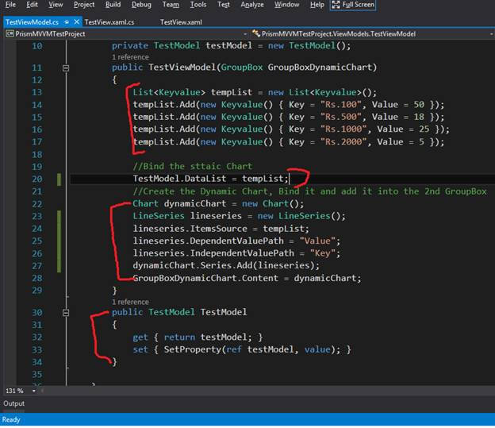The width and height of the screenshot is (495, 428).
Task: Click 'lineseries.ItemsSource' on line 24
Action: click(190, 229)
